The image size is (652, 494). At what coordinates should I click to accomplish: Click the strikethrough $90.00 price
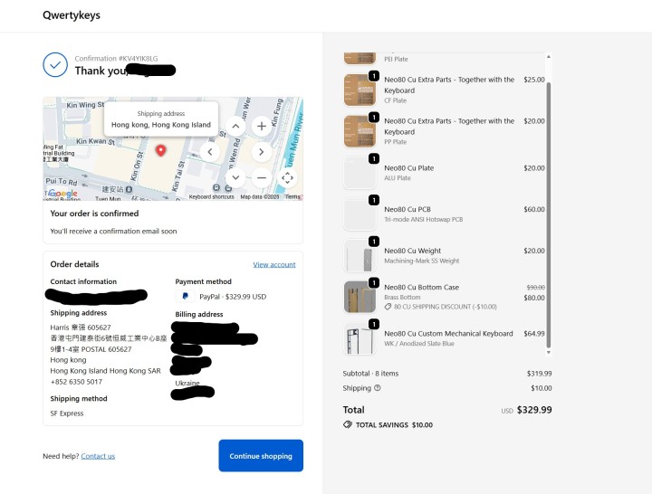535,288
